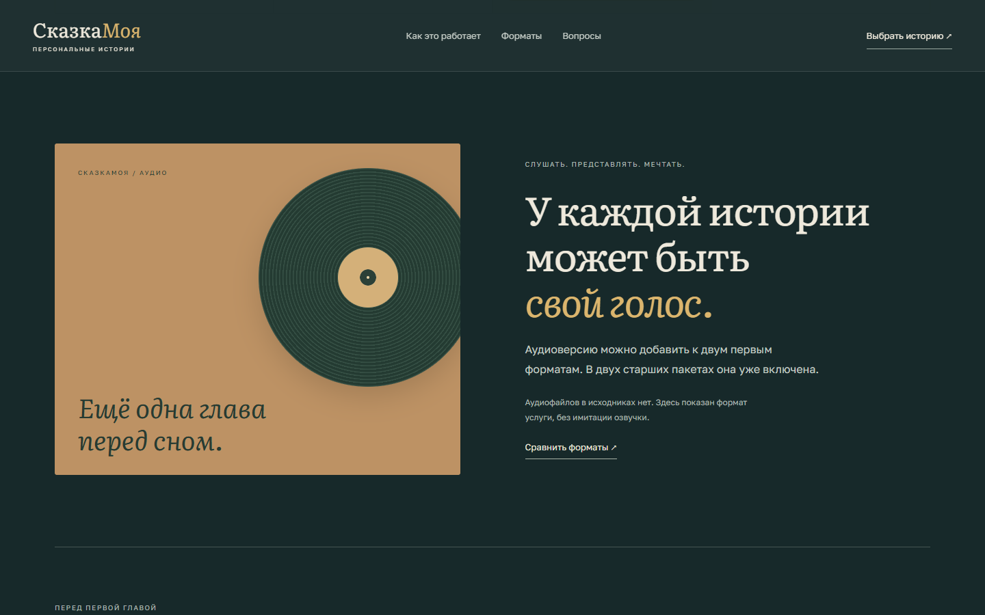Click the Аудиофайлов в исходниках нет note
This screenshot has width=985, height=615.
tap(636, 410)
